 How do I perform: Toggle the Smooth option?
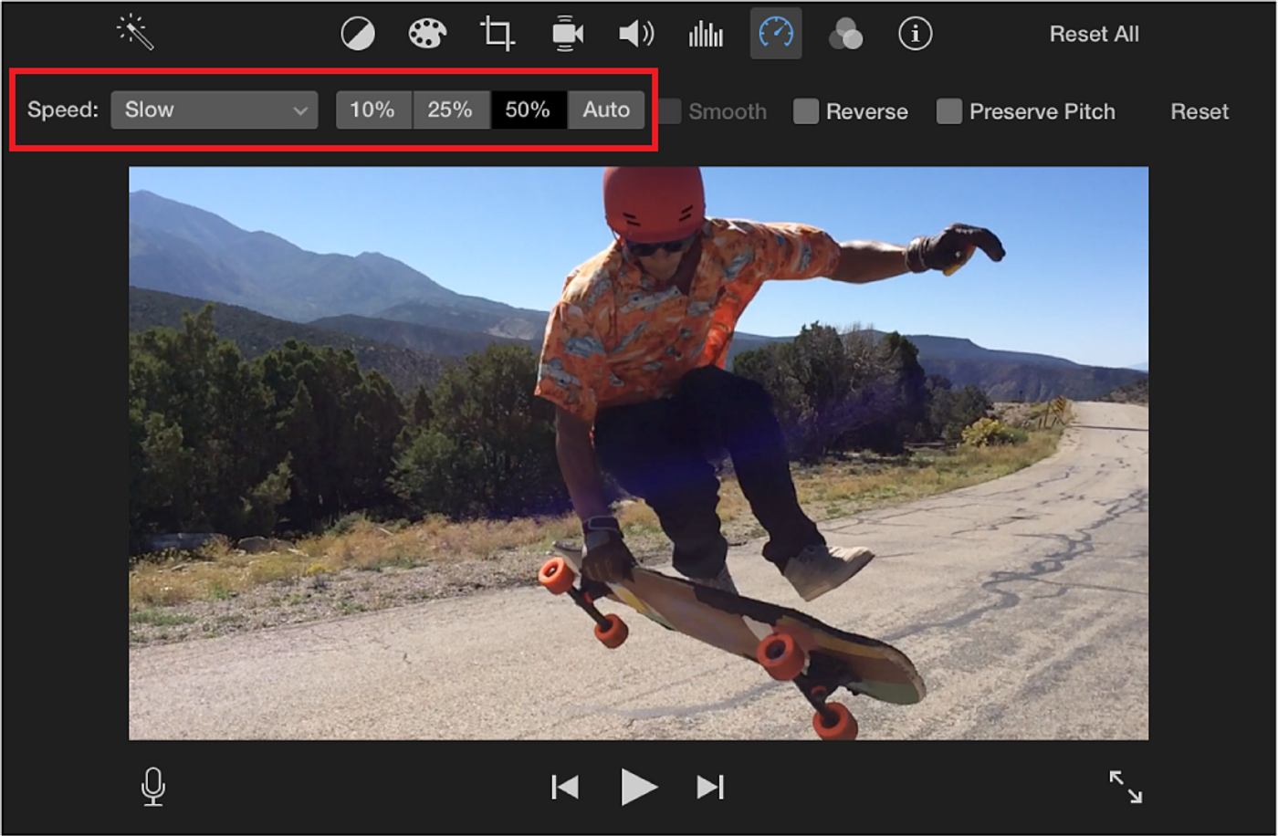pos(671,111)
